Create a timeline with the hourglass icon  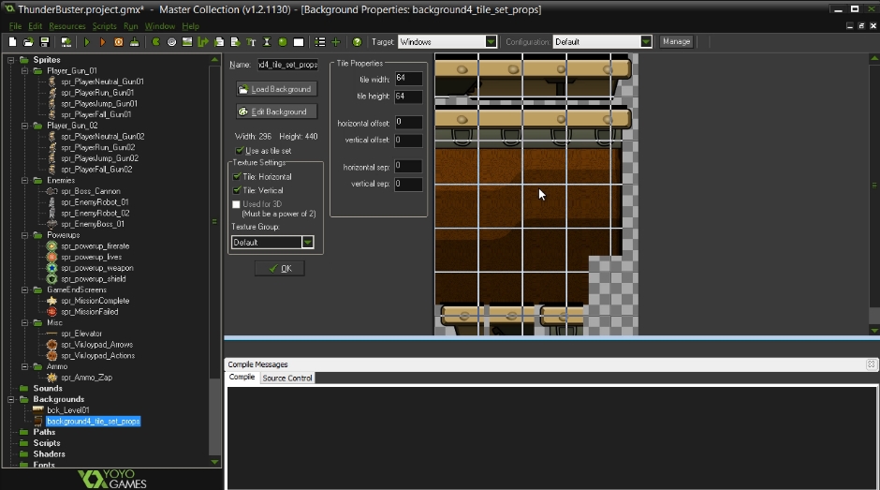267,42
